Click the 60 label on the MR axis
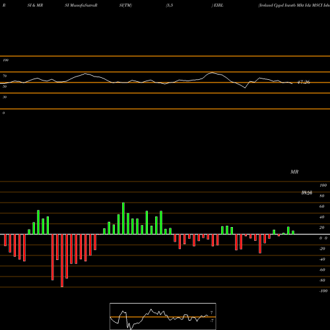Viewport: 330px width, 330px height. [x=322, y=207]
